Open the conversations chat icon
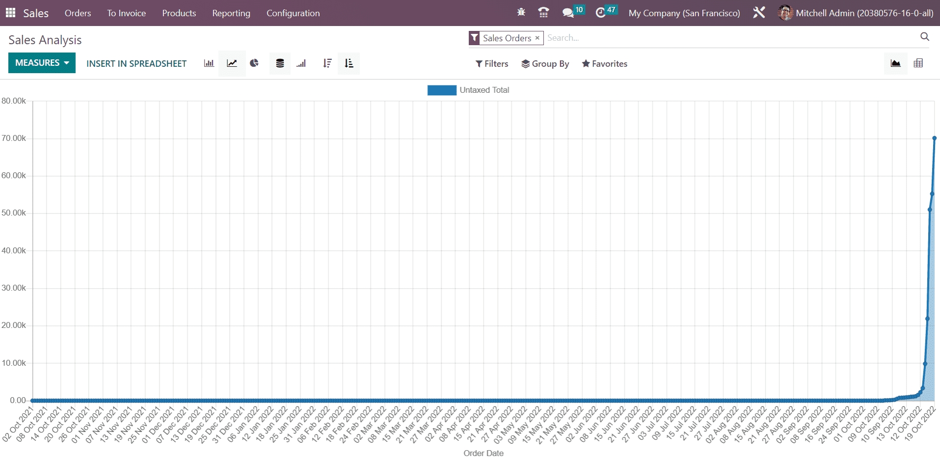Viewport: 940px width, 459px height. pos(568,13)
